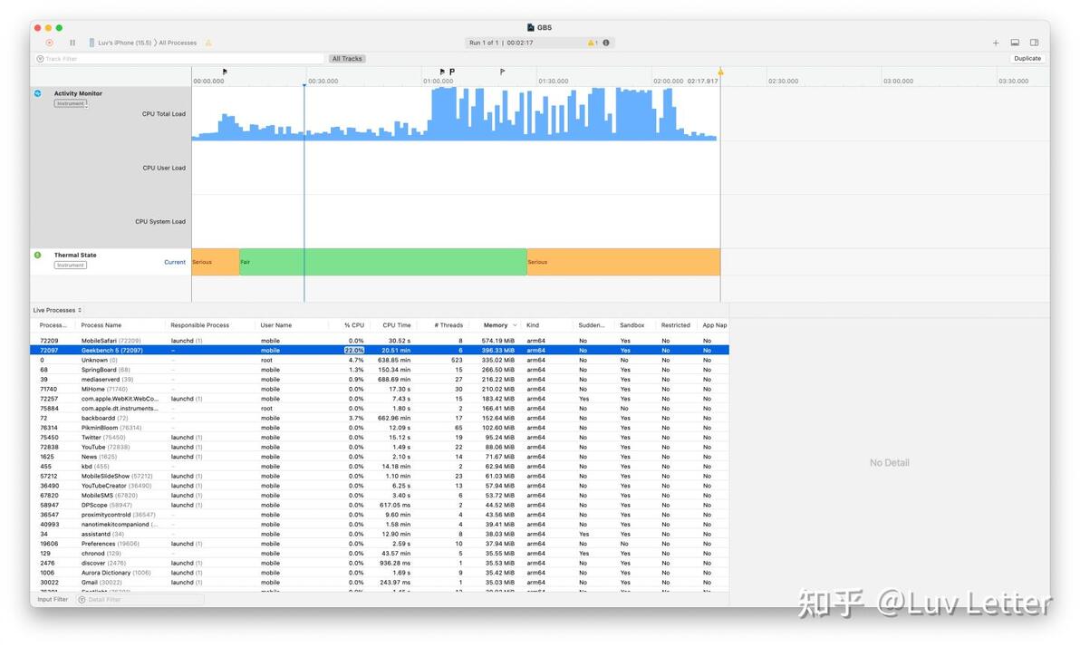This screenshot has height=647, width=1080.
Task: Click the yellow end-of-run marker at 02:17.917
Action: coord(720,72)
